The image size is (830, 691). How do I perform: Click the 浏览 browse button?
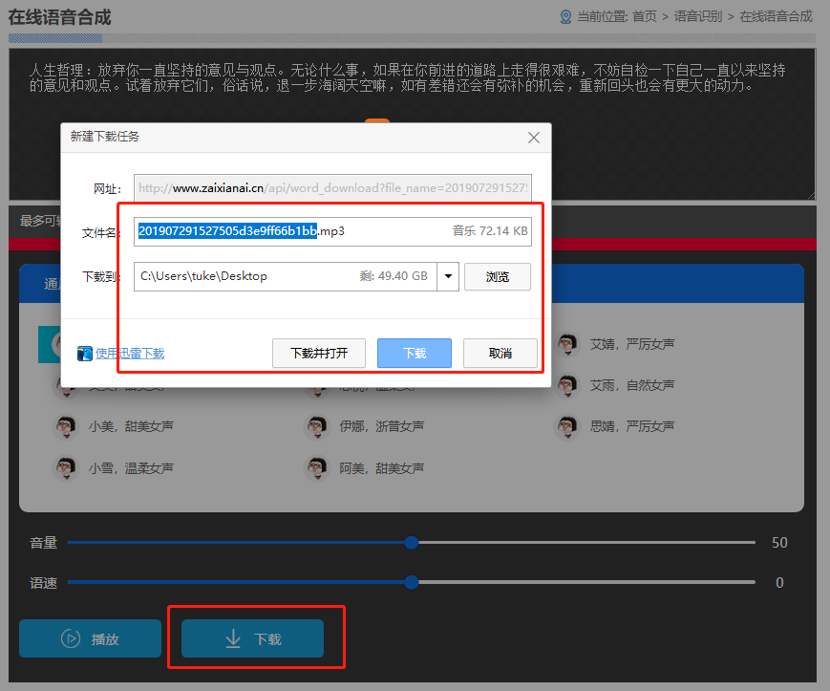(x=497, y=276)
